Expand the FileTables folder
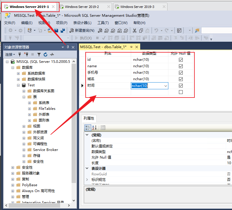This screenshot has width=232, height=210. point(29,109)
